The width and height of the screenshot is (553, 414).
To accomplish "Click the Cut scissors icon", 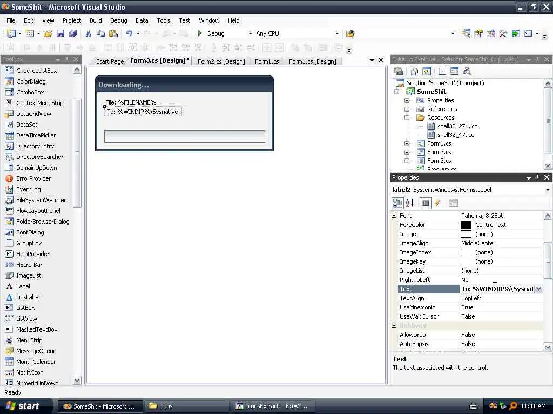I will click(88, 33).
